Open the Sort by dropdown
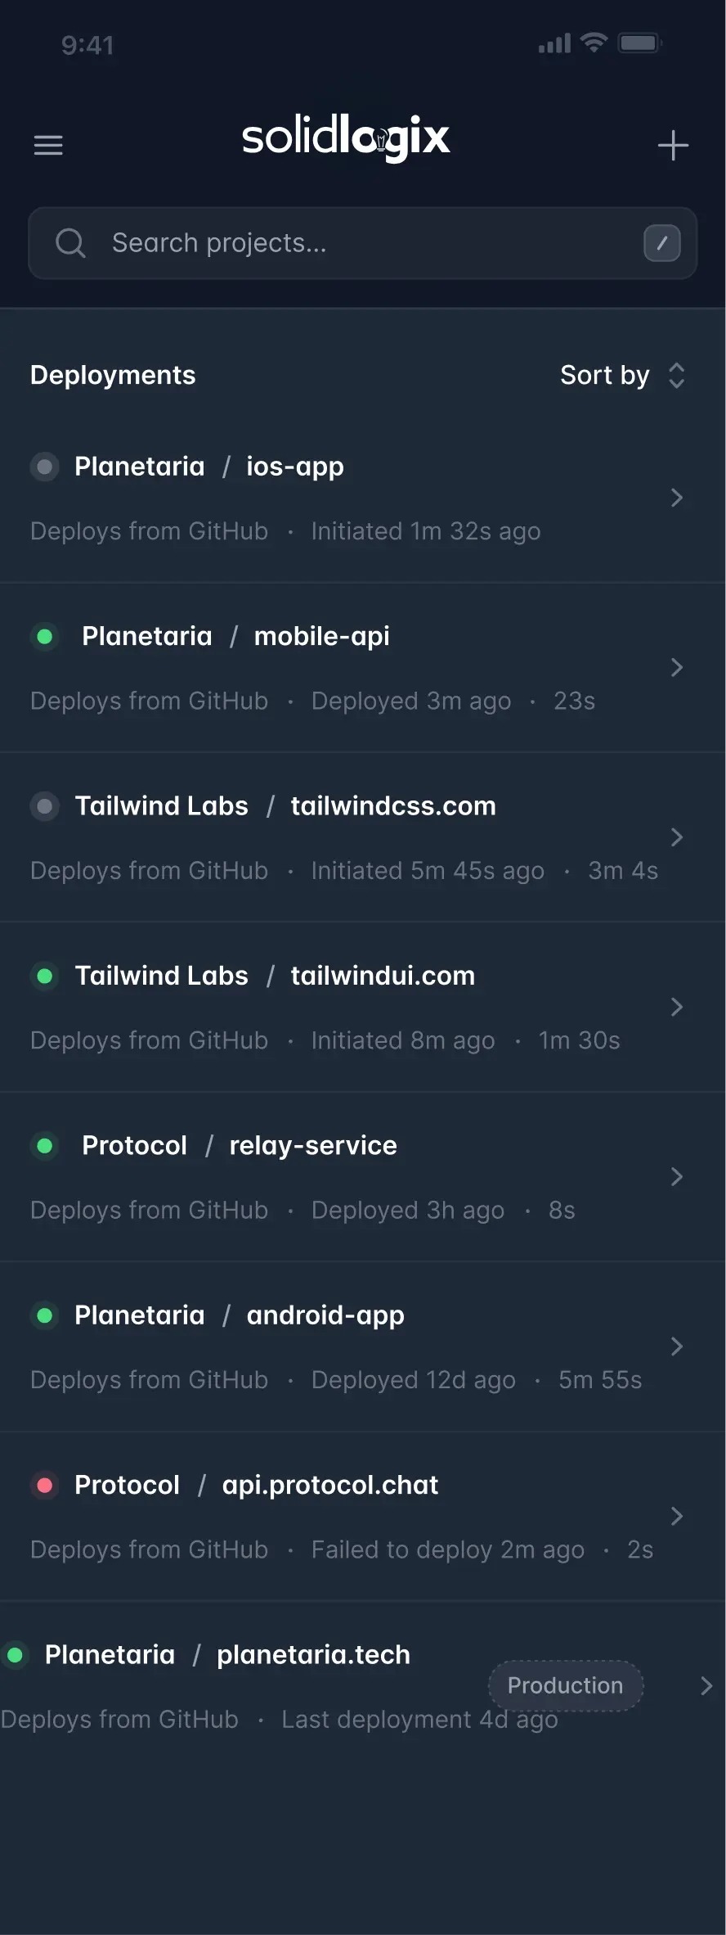 click(622, 376)
